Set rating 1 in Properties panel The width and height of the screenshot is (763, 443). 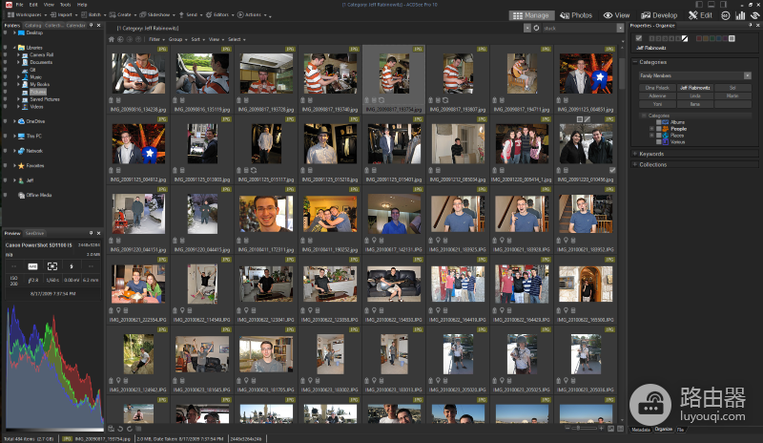tap(652, 38)
